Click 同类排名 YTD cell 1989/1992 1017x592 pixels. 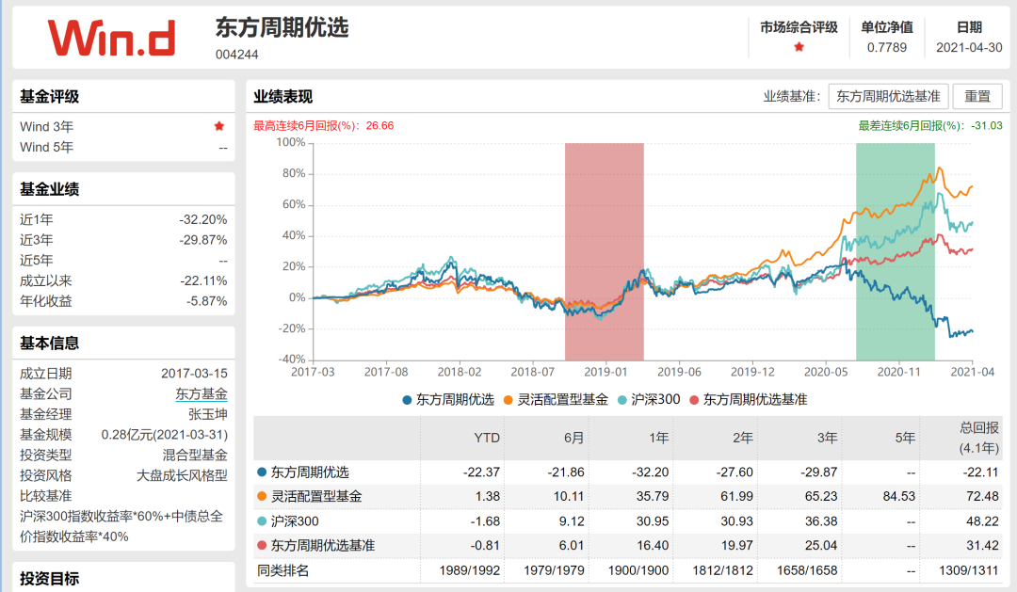point(470,570)
